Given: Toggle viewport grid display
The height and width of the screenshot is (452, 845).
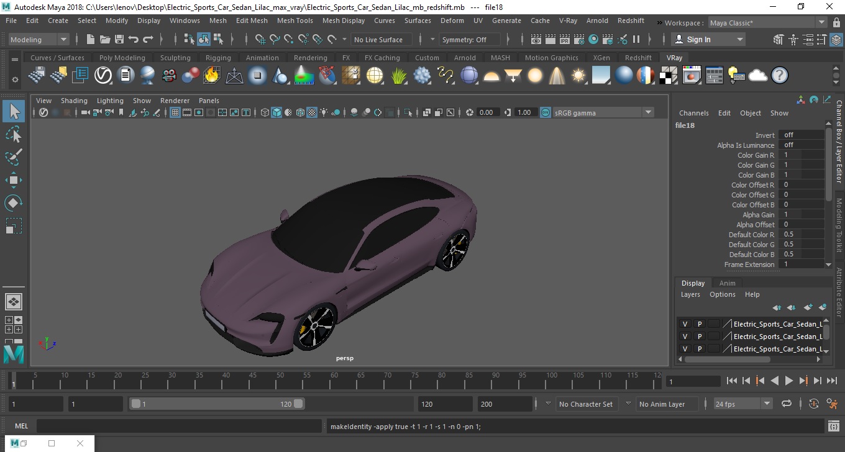Looking at the screenshot, I should (x=175, y=112).
